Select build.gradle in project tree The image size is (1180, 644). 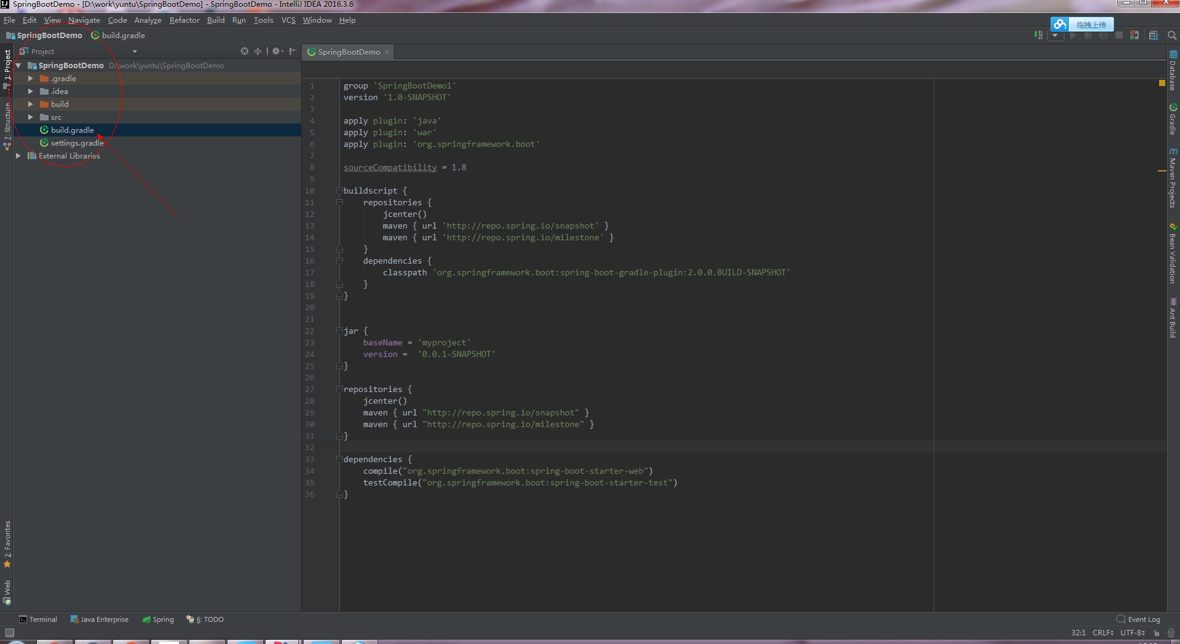(72, 130)
